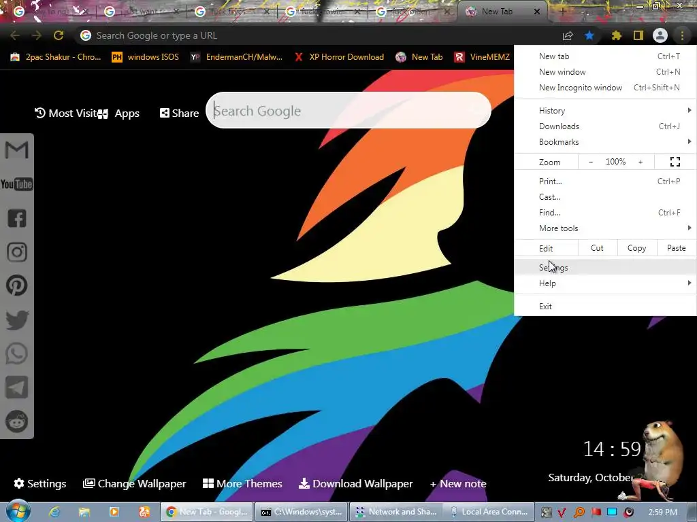This screenshot has height=522, width=697.
Task: Open the side panel icon
Action: tap(638, 35)
